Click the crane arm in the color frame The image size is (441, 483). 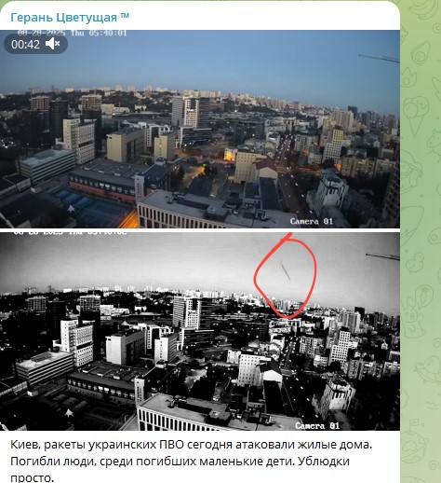point(379,58)
